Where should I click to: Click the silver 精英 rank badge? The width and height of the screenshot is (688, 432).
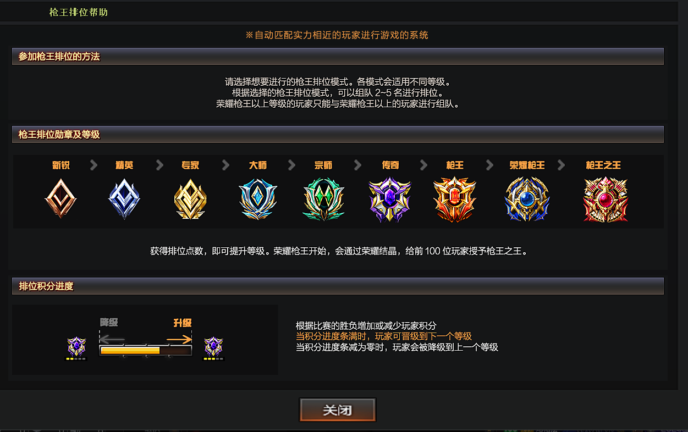(125, 198)
